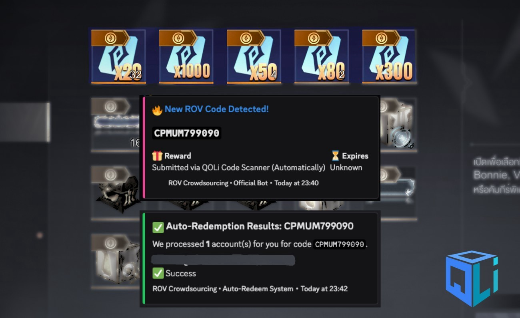This screenshot has height=318, width=520.
Task: Select the x20 token reward icon
Action: [118, 56]
